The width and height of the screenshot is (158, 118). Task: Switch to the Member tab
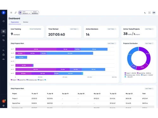tap(26, 22)
